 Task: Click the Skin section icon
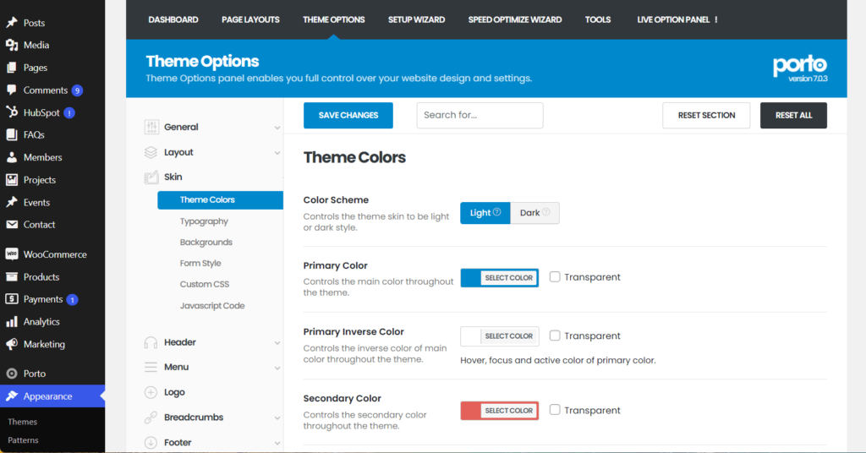point(151,177)
